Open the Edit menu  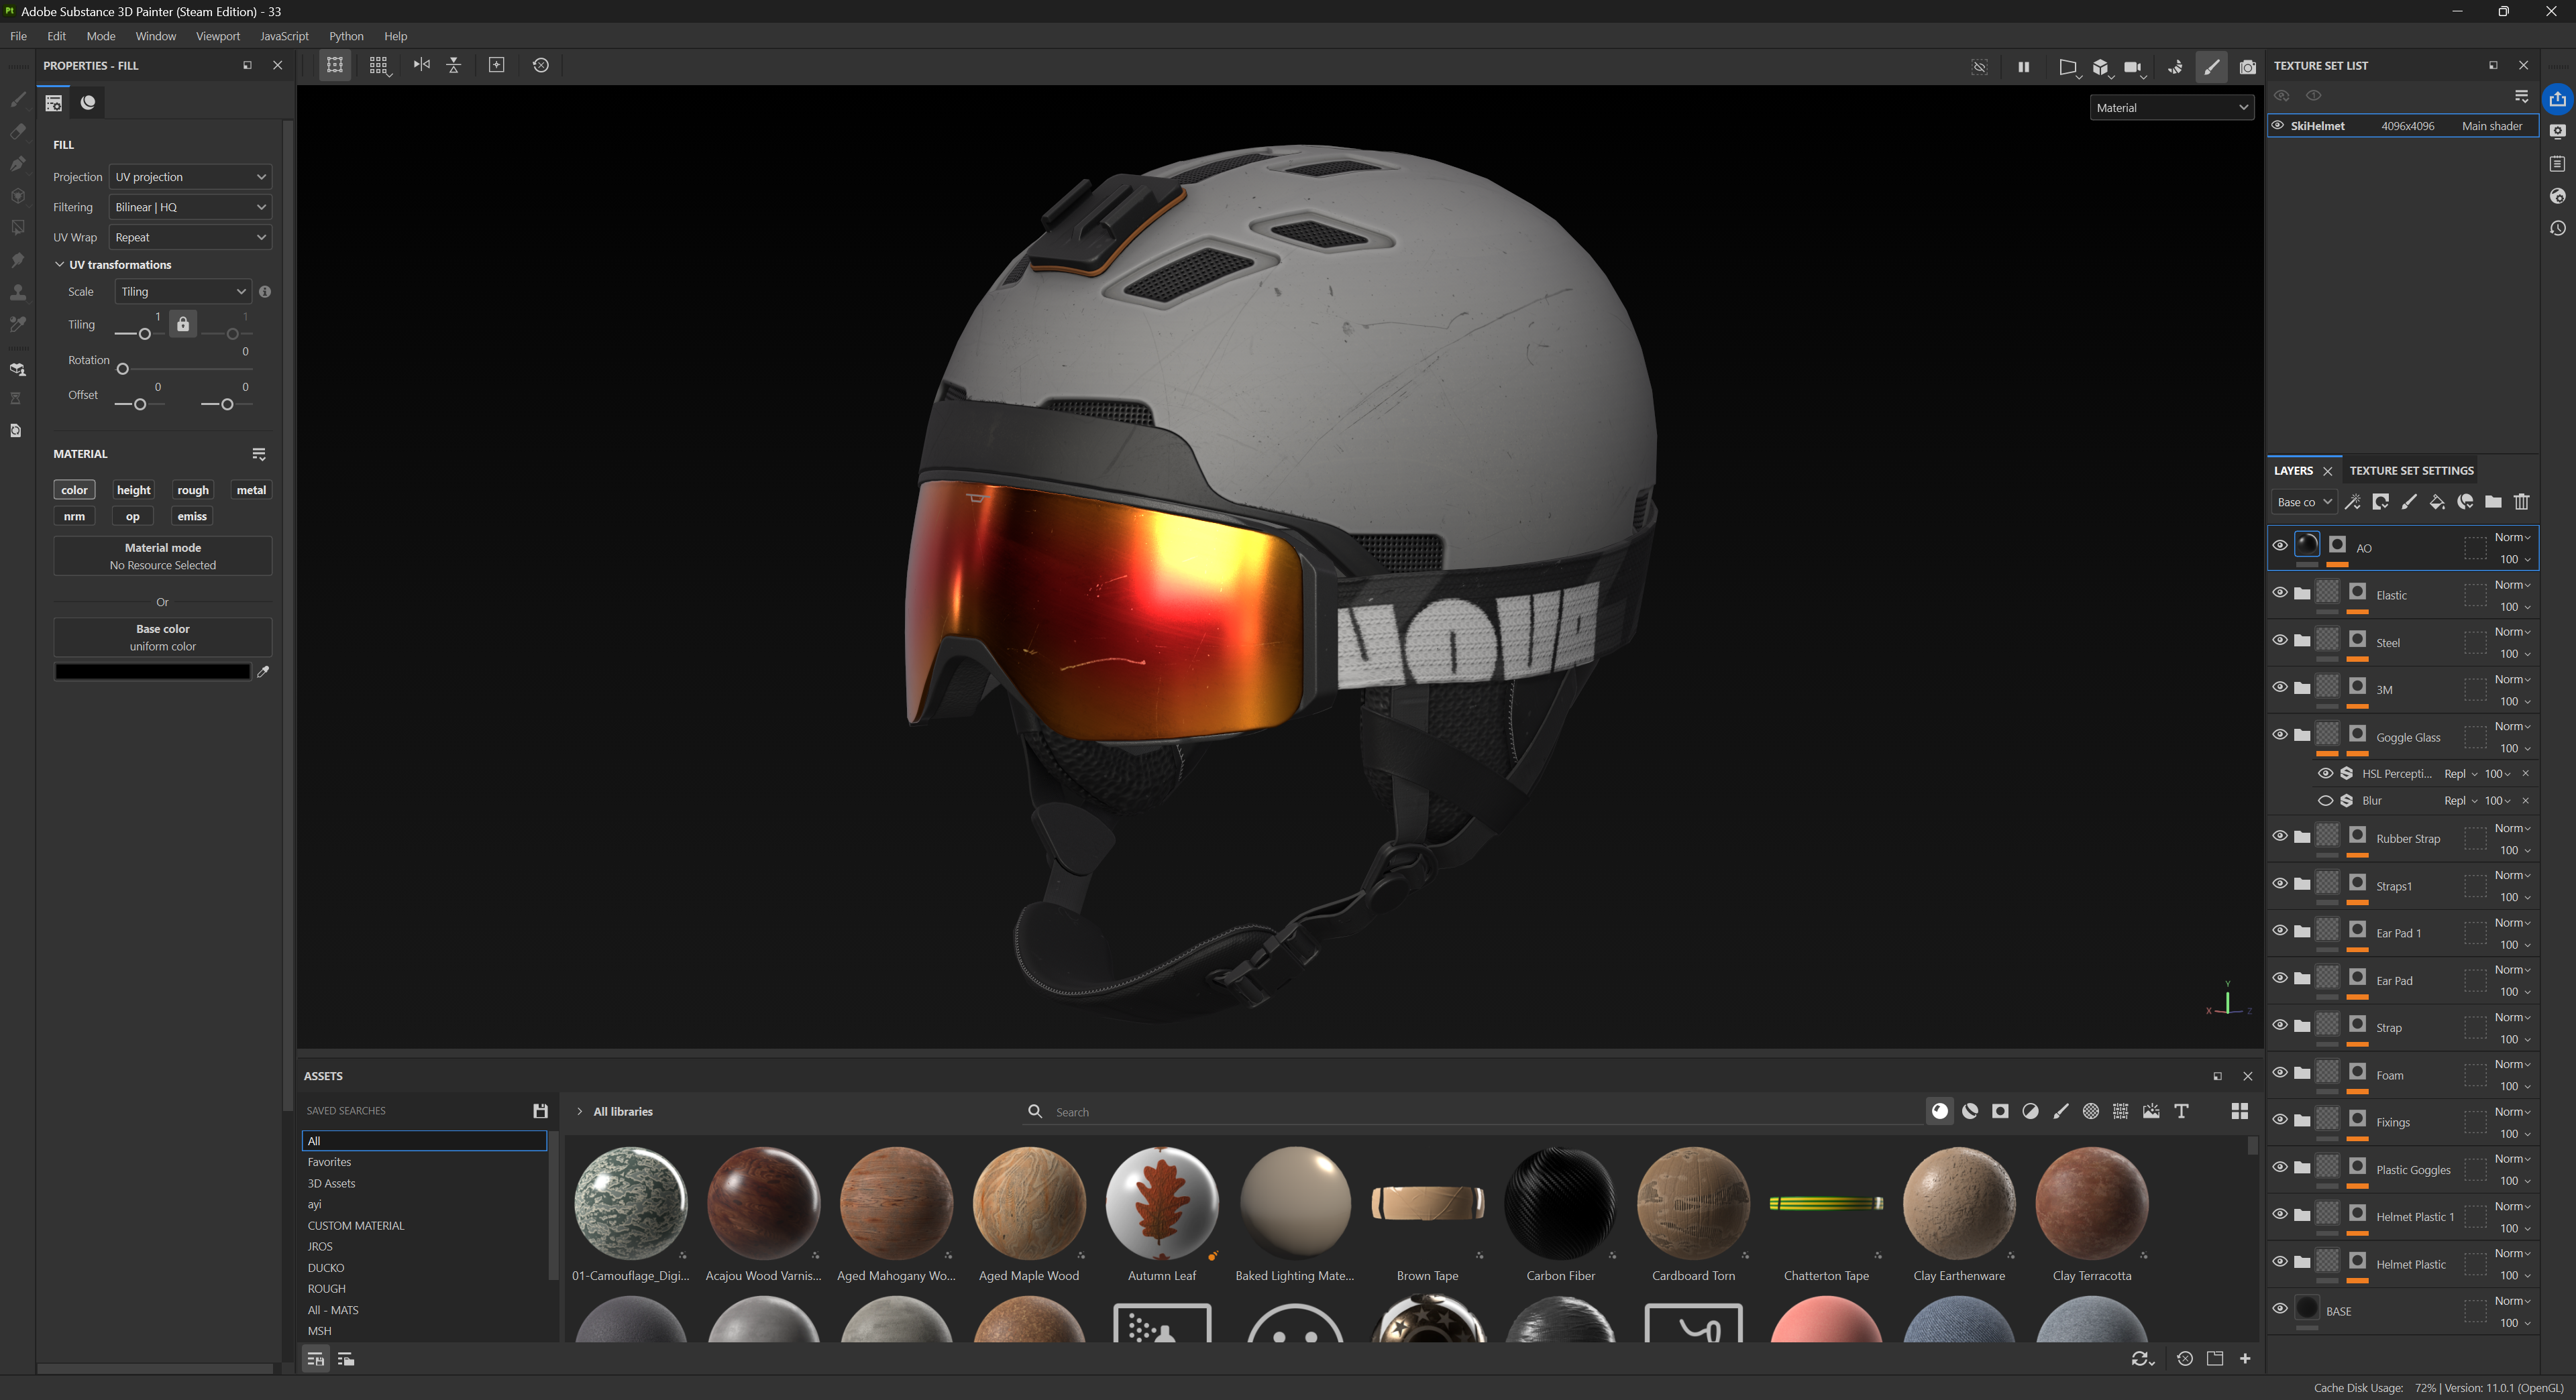[56, 36]
